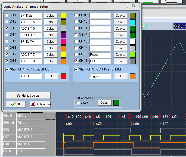Viewport: 186px width, 157px height.
Task: Edit the CH 7 name field ADC BIT 7
Action: [31, 55]
